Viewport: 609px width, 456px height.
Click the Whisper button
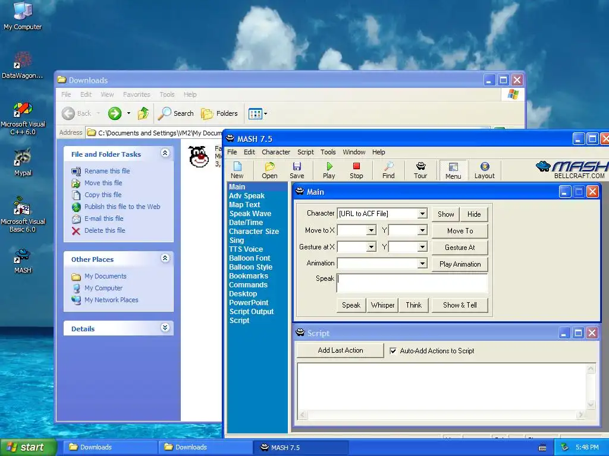coord(382,305)
